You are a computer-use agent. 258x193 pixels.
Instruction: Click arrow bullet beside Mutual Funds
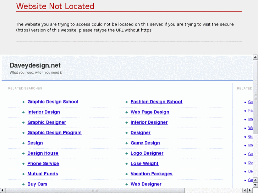23,174
